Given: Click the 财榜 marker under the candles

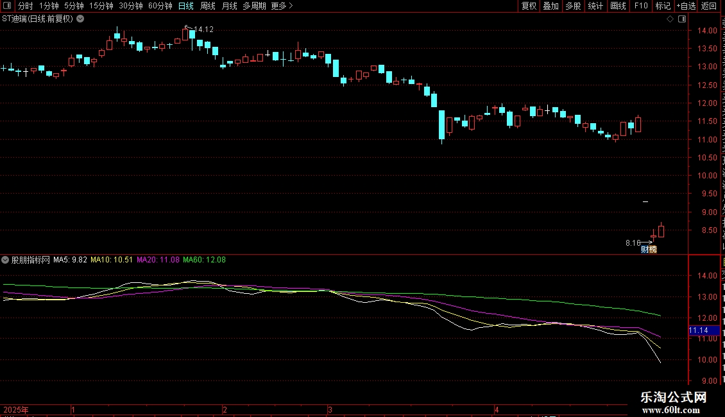Looking at the screenshot, I should tap(649, 250).
